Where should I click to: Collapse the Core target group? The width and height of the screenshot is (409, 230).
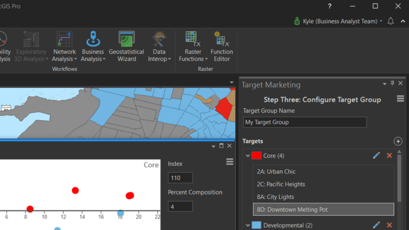point(248,156)
